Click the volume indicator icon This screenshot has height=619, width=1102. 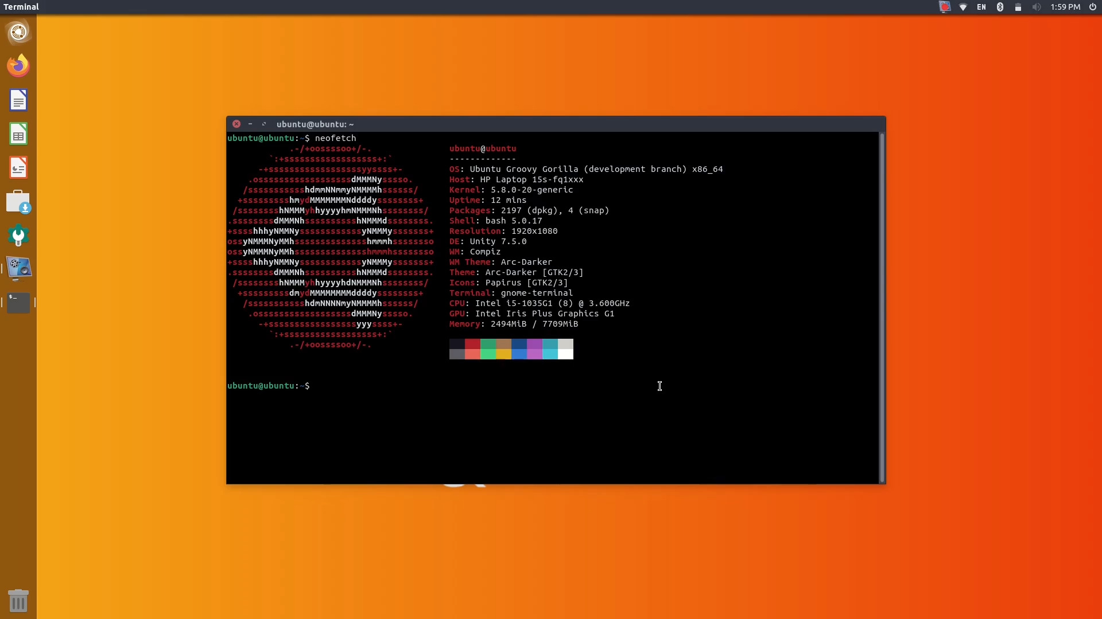pyautogui.click(x=1037, y=7)
